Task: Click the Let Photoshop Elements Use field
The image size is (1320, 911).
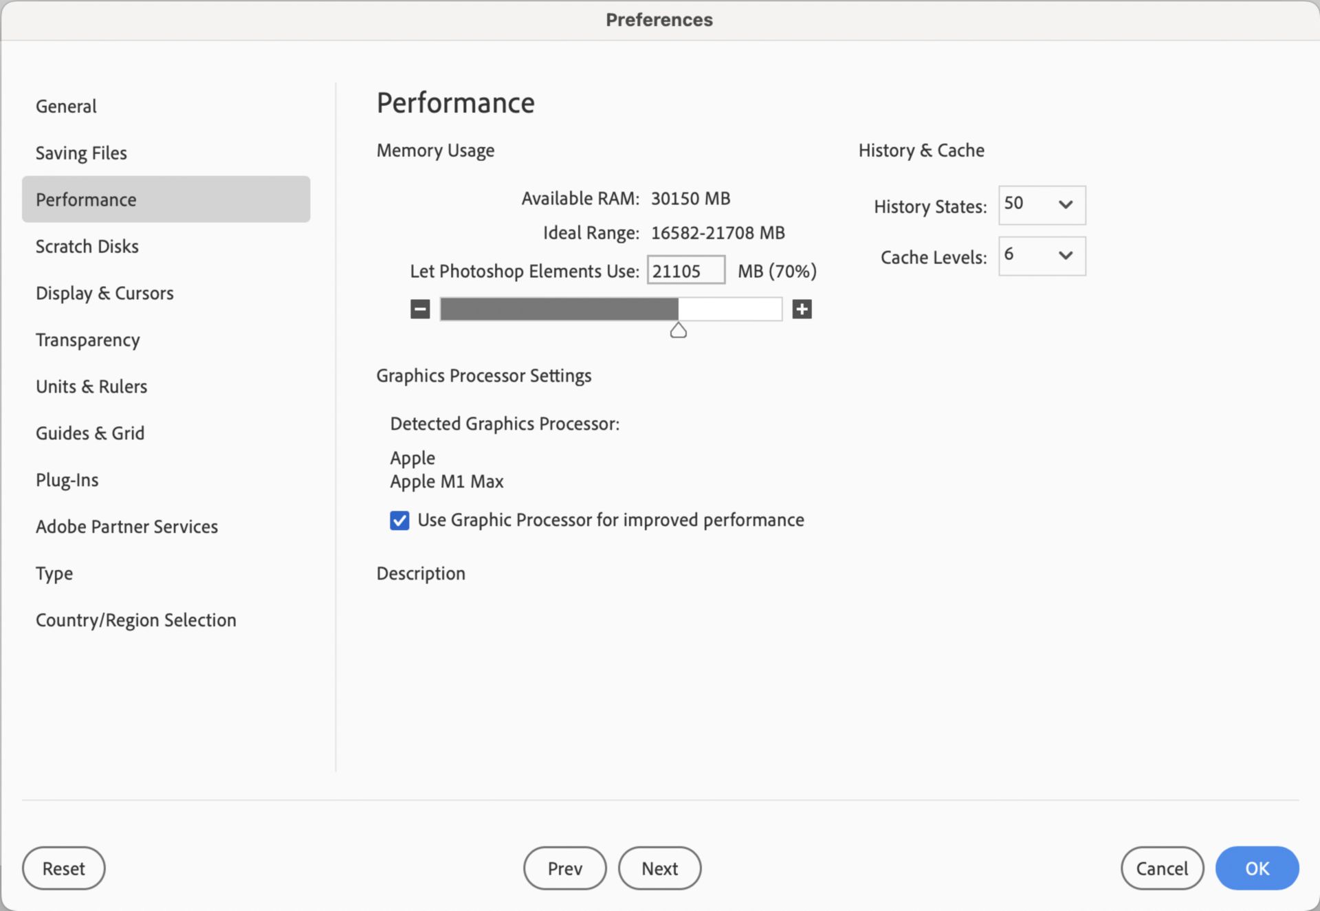Action: [x=686, y=270]
